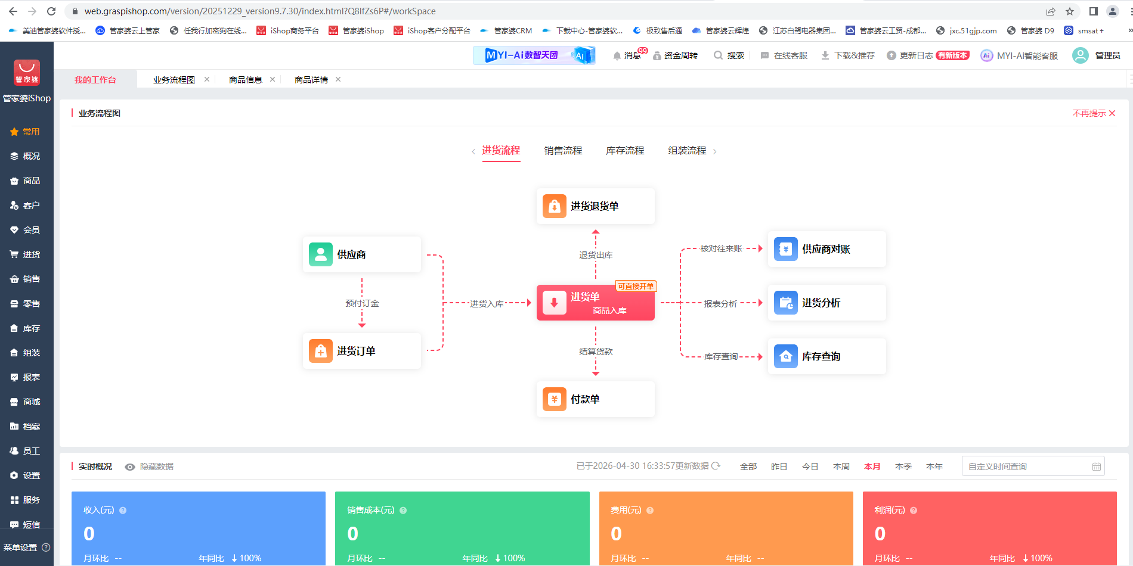Open 商城 in the sidebar
The height and width of the screenshot is (566, 1133).
(26, 402)
